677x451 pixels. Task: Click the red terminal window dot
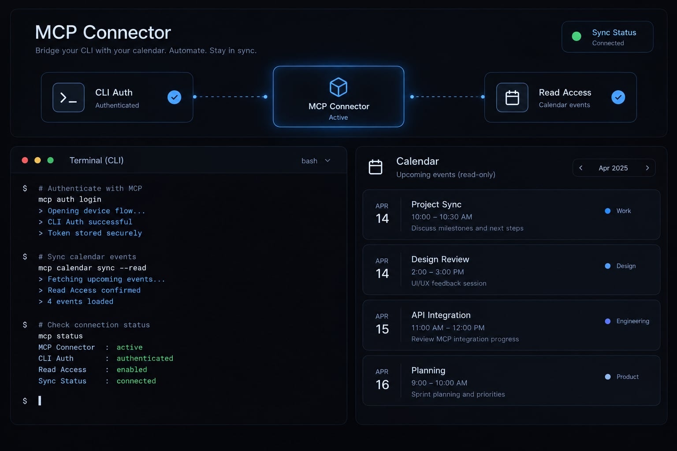25,160
